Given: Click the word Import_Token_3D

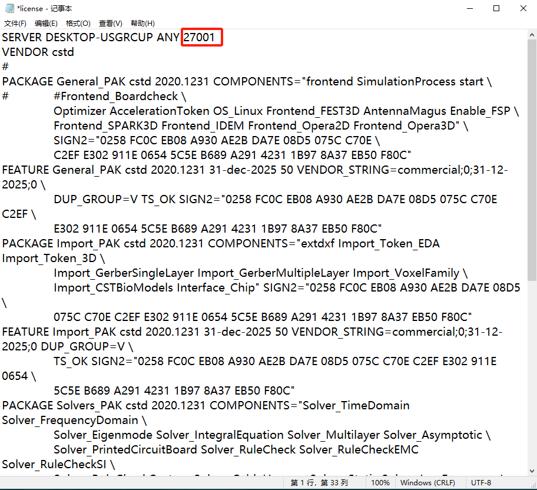Looking at the screenshot, I should (x=49, y=259).
